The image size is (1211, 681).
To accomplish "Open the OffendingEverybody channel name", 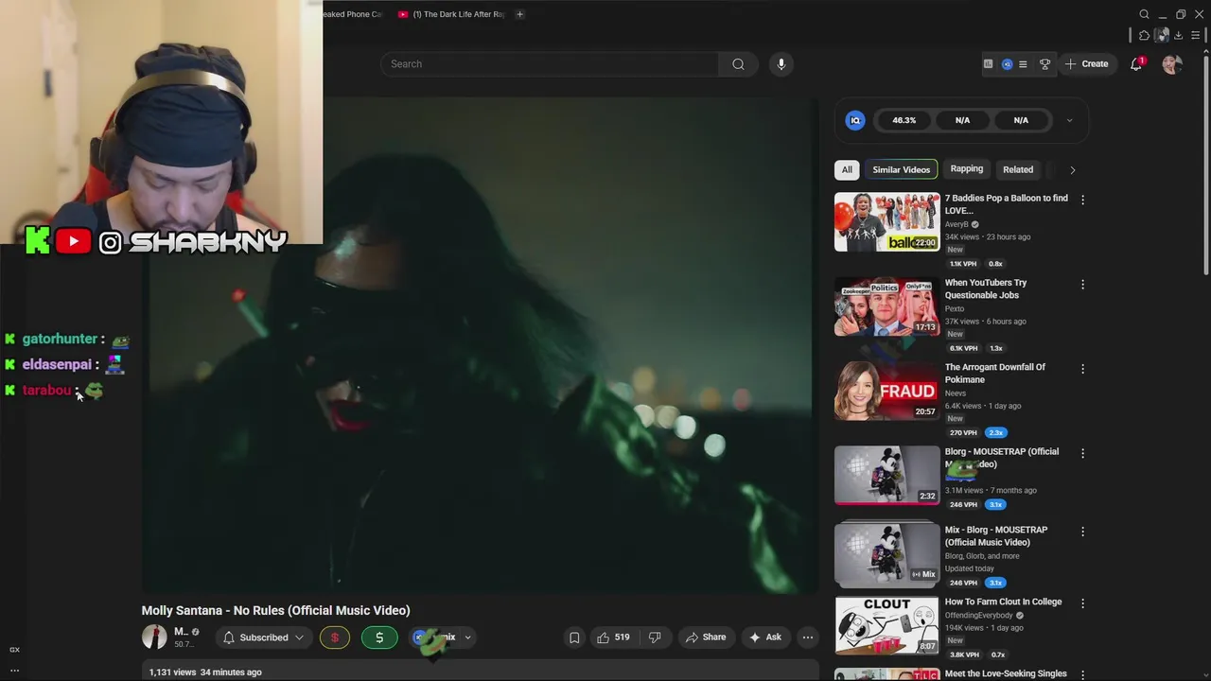I will click(978, 616).
